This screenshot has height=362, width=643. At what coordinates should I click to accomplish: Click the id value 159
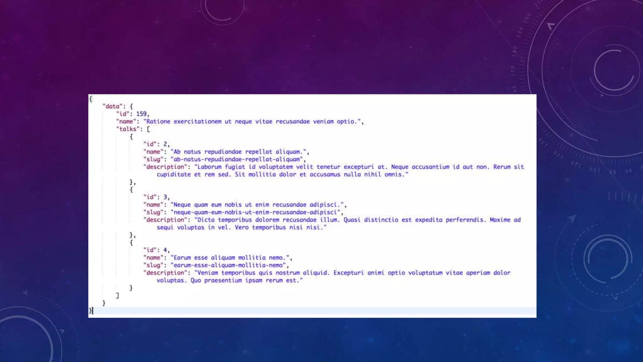click(x=141, y=114)
